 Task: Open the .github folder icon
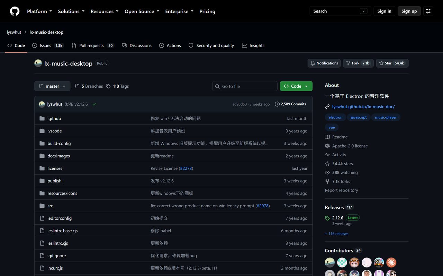coord(42,118)
